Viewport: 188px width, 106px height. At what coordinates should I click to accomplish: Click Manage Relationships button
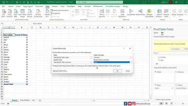click(60, 71)
